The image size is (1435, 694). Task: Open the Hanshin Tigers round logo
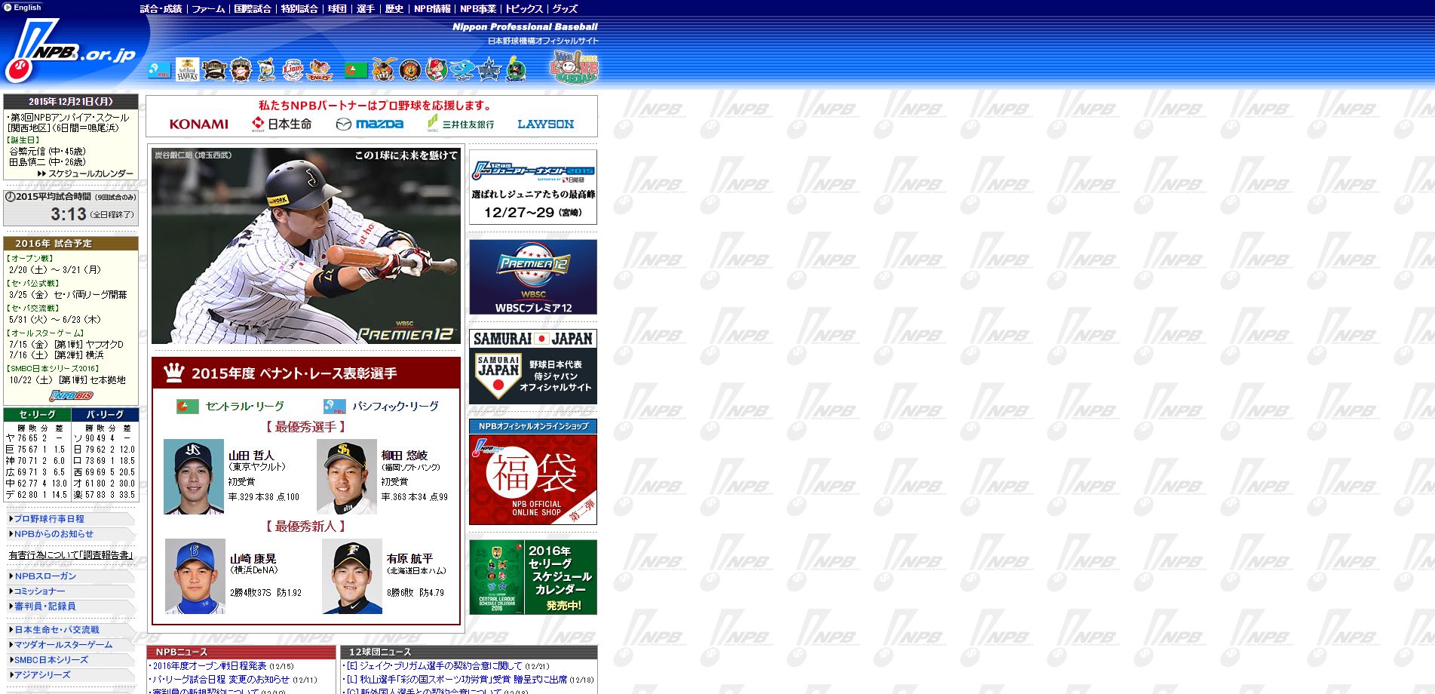coord(410,70)
